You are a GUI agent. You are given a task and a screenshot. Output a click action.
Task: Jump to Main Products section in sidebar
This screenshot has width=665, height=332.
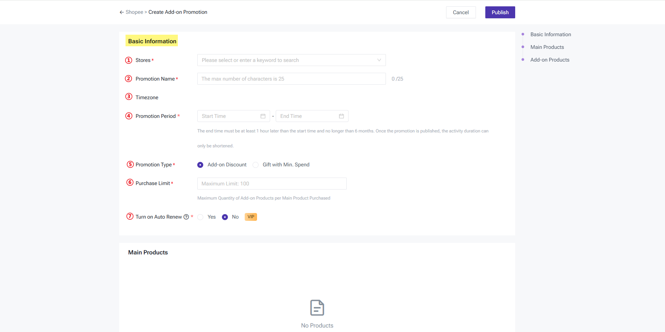547,47
